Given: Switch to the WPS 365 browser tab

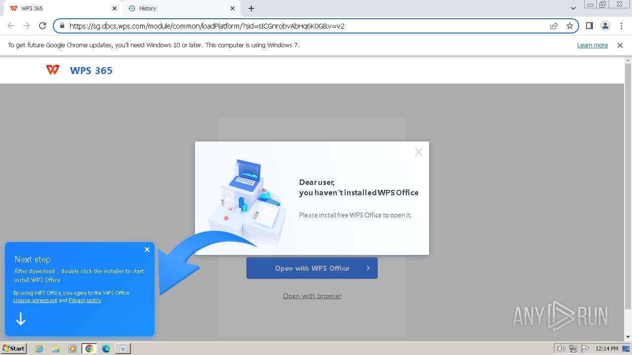Looking at the screenshot, I should 62,8.
